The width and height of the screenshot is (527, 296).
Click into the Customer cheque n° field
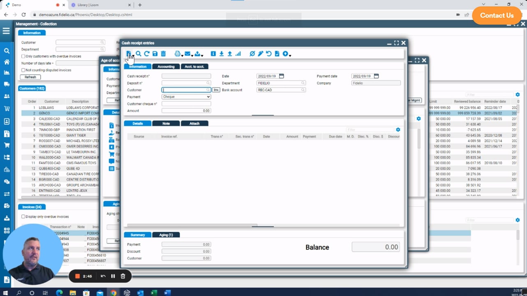pyautogui.click(x=186, y=104)
